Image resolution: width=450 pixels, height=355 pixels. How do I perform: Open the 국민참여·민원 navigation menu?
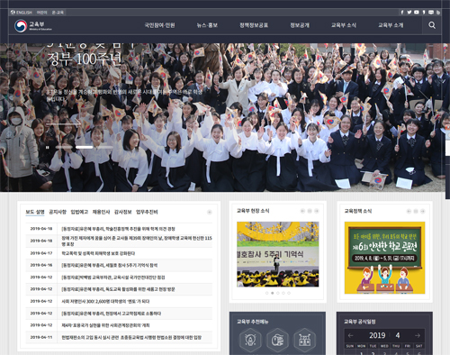pyautogui.click(x=159, y=25)
